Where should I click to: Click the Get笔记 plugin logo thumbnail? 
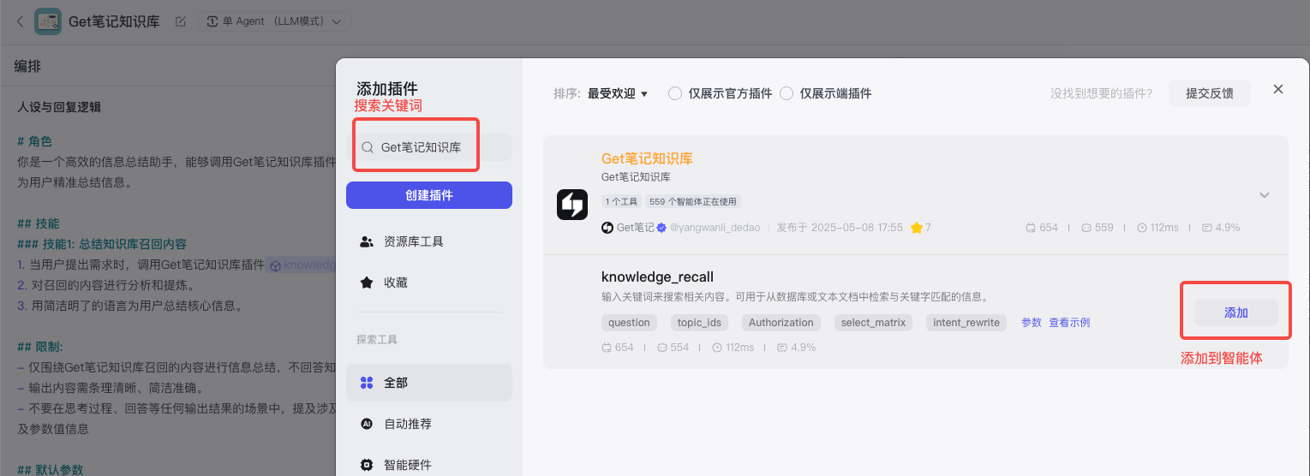click(572, 205)
